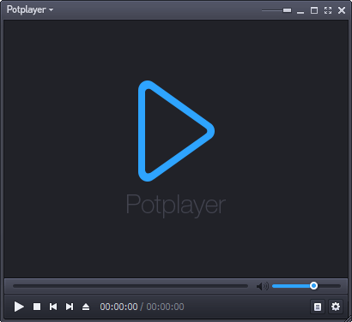The height and width of the screenshot is (322, 352).
Task: Skip to the previous track icon
Action: point(53,307)
